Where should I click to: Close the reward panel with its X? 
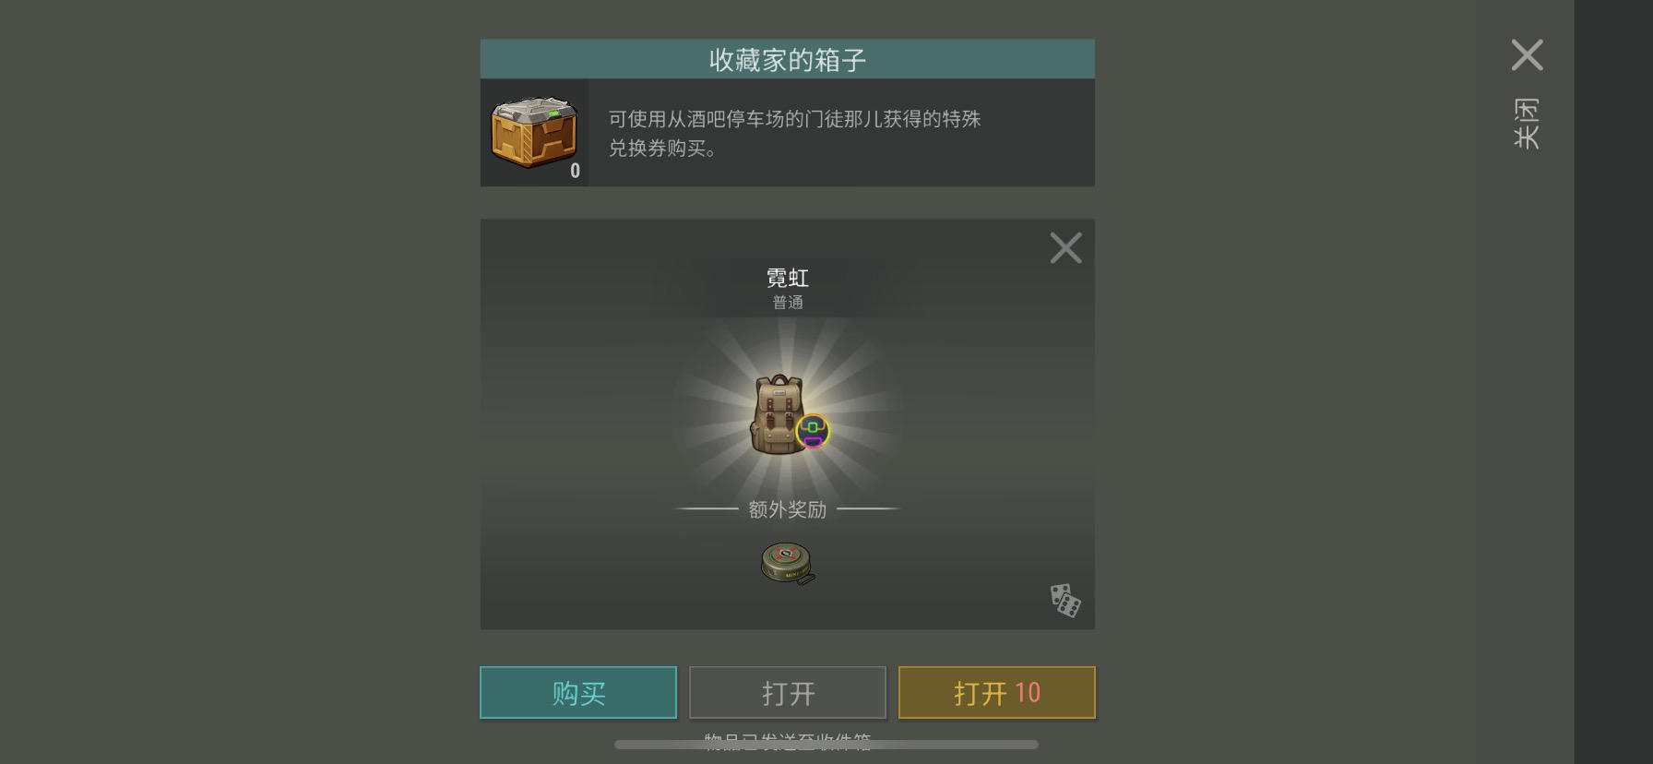tap(1065, 247)
